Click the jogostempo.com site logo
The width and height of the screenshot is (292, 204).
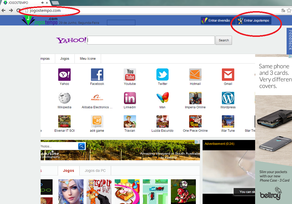(40, 21)
